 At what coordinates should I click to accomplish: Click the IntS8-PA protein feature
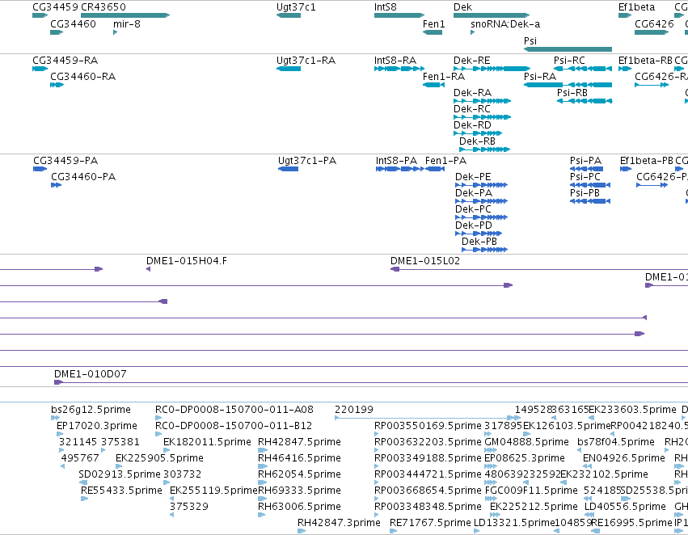[400, 169]
